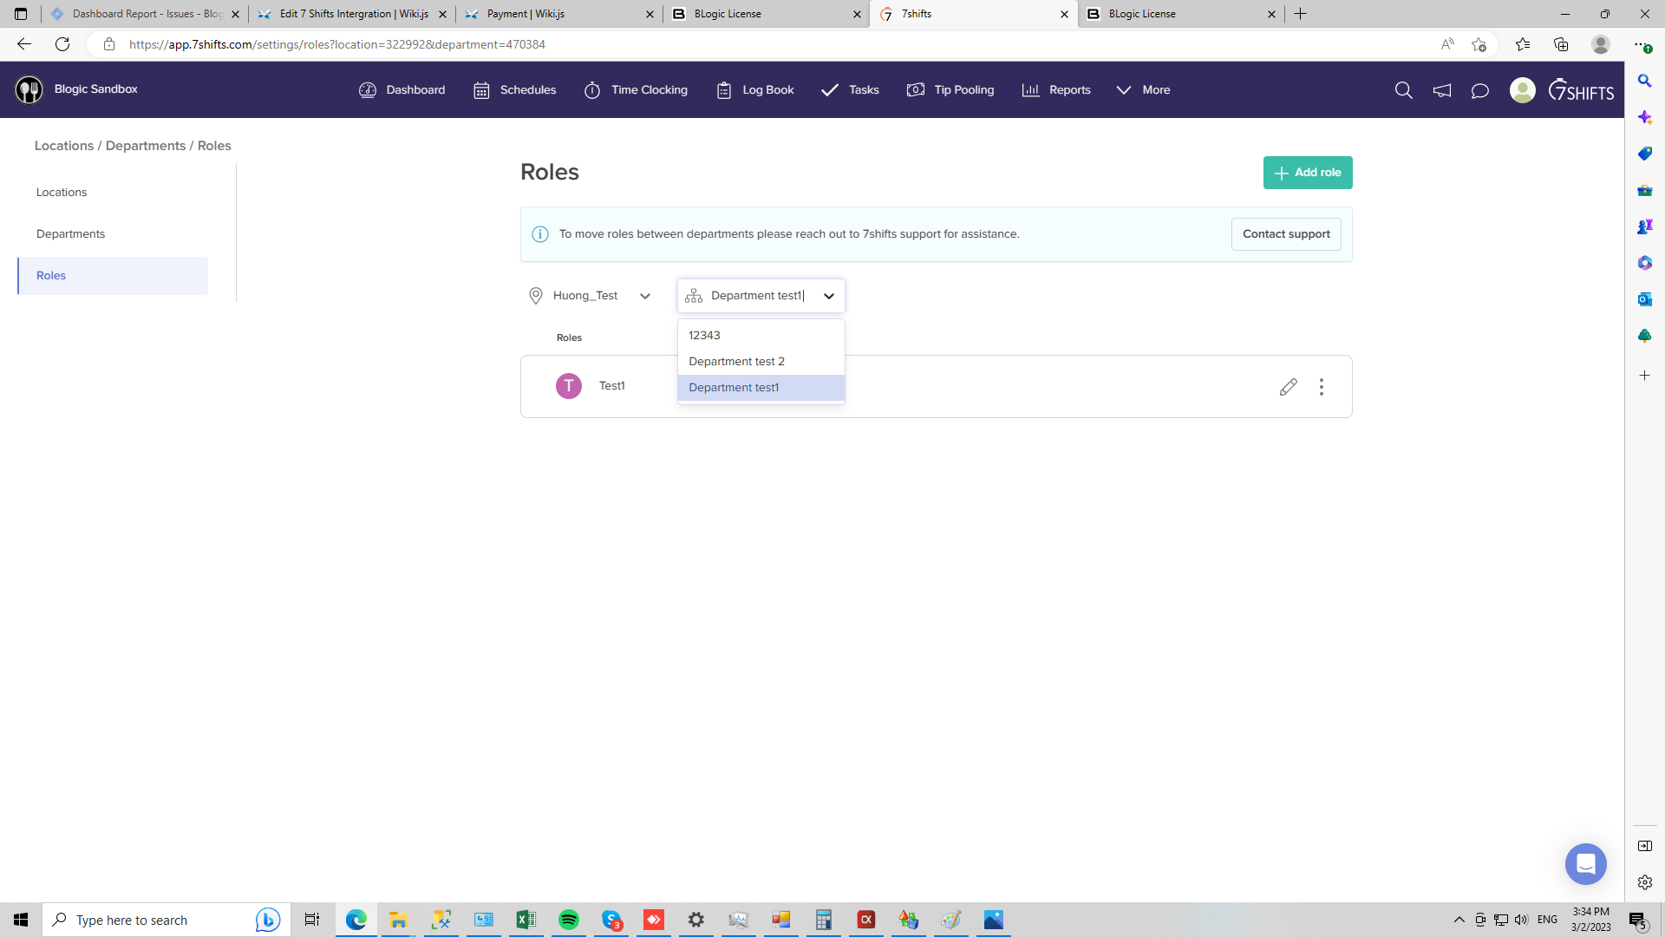Collapse the Department test1 dropdown arrow
Image resolution: width=1665 pixels, height=937 pixels.
pos(829,296)
